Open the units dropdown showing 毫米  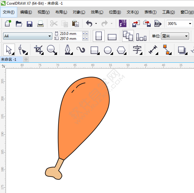click(x=175, y=36)
